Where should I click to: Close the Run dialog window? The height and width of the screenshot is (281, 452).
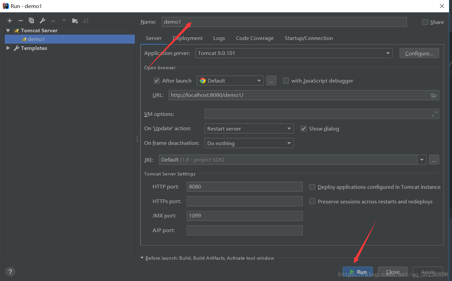tap(442, 6)
